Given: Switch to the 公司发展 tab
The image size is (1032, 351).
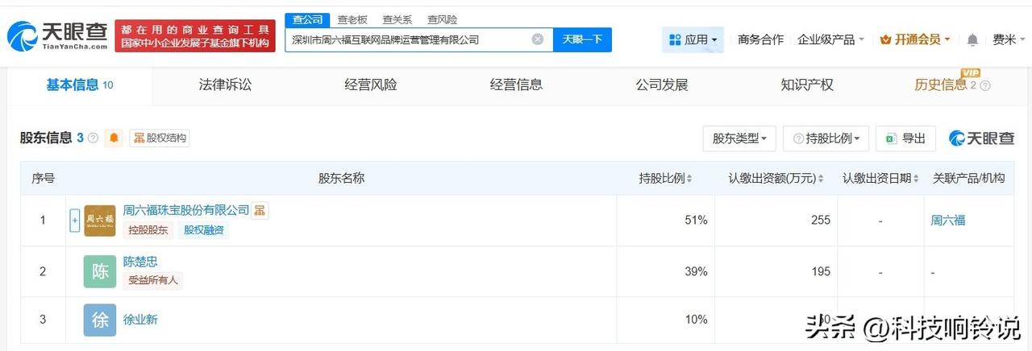Looking at the screenshot, I should click(x=662, y=85).
